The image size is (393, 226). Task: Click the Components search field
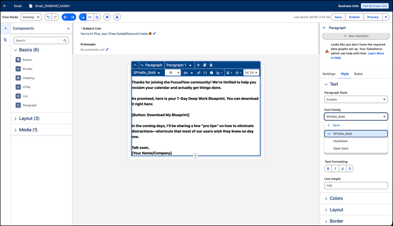point(41,40)
